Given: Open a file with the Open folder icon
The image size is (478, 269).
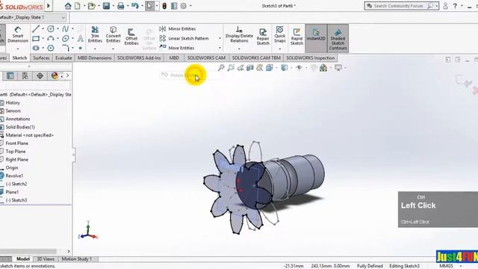Looking at the screenshot, I should click(x=91, y=6).
